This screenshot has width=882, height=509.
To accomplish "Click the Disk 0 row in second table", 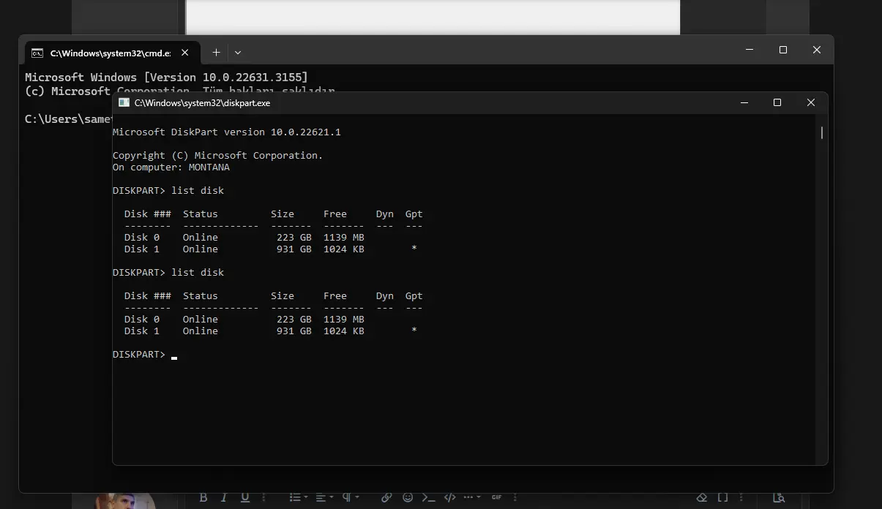I will tap(244, 320).
